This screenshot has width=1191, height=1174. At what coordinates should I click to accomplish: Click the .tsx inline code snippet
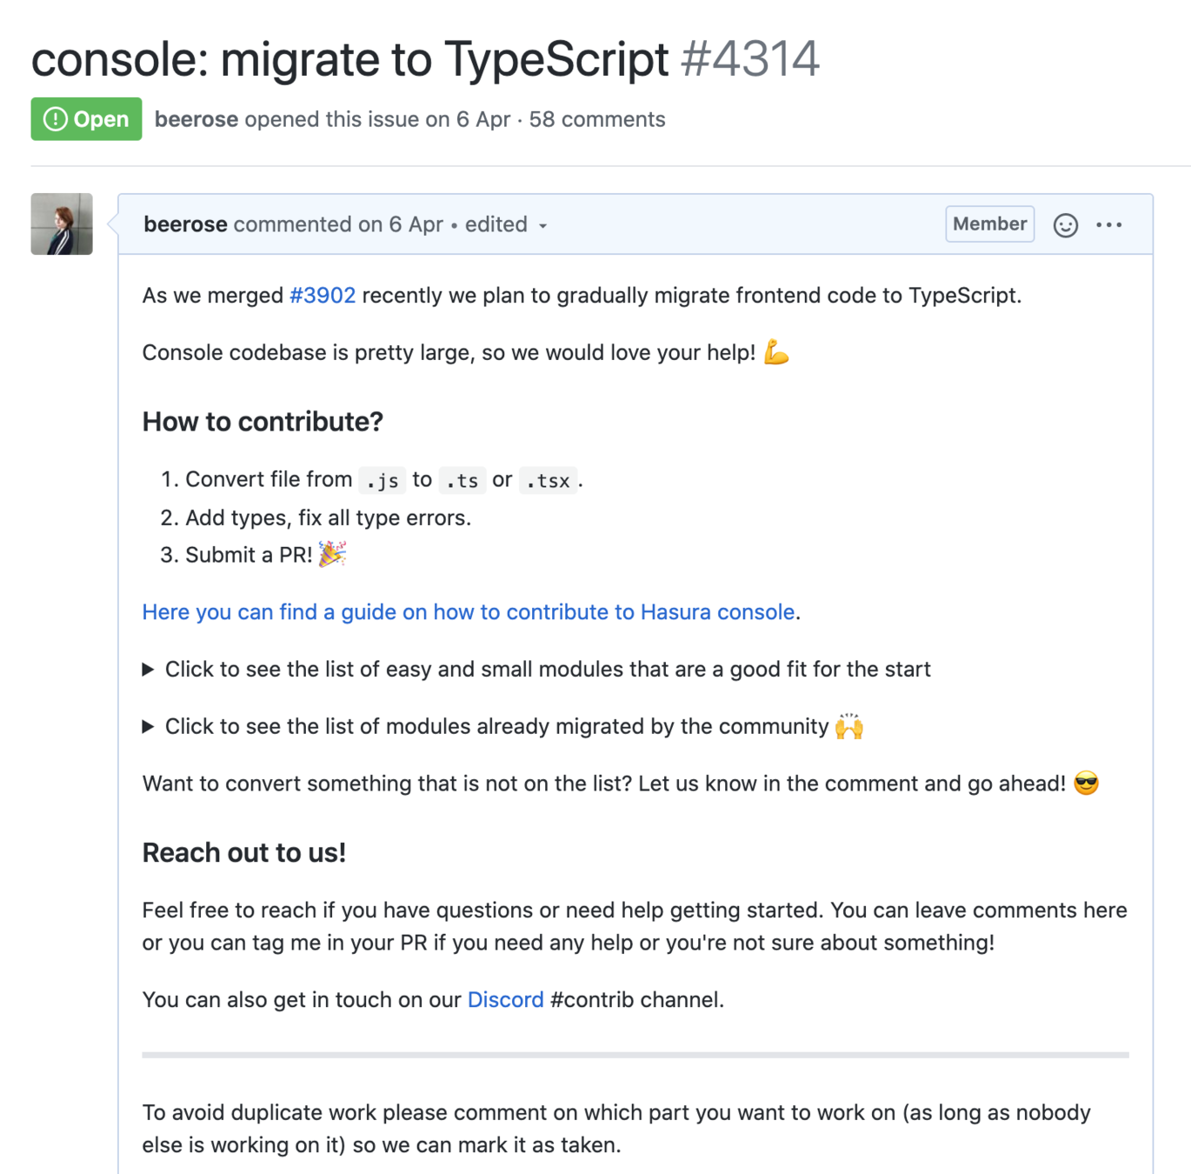(548, 480)
